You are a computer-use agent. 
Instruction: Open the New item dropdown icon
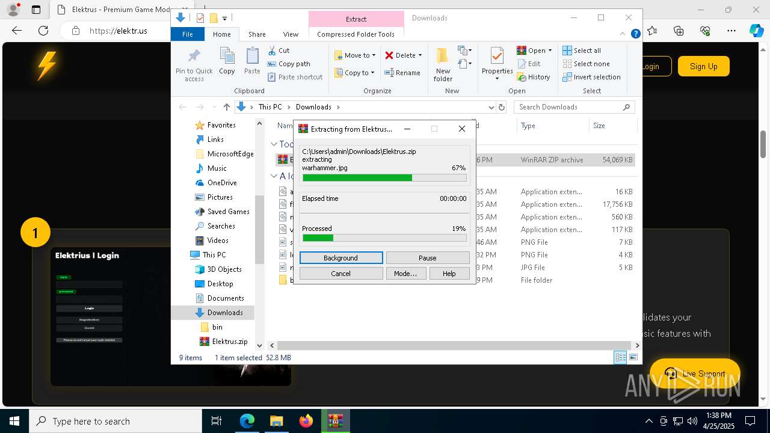pyautogui.click(x=464, y=51)
